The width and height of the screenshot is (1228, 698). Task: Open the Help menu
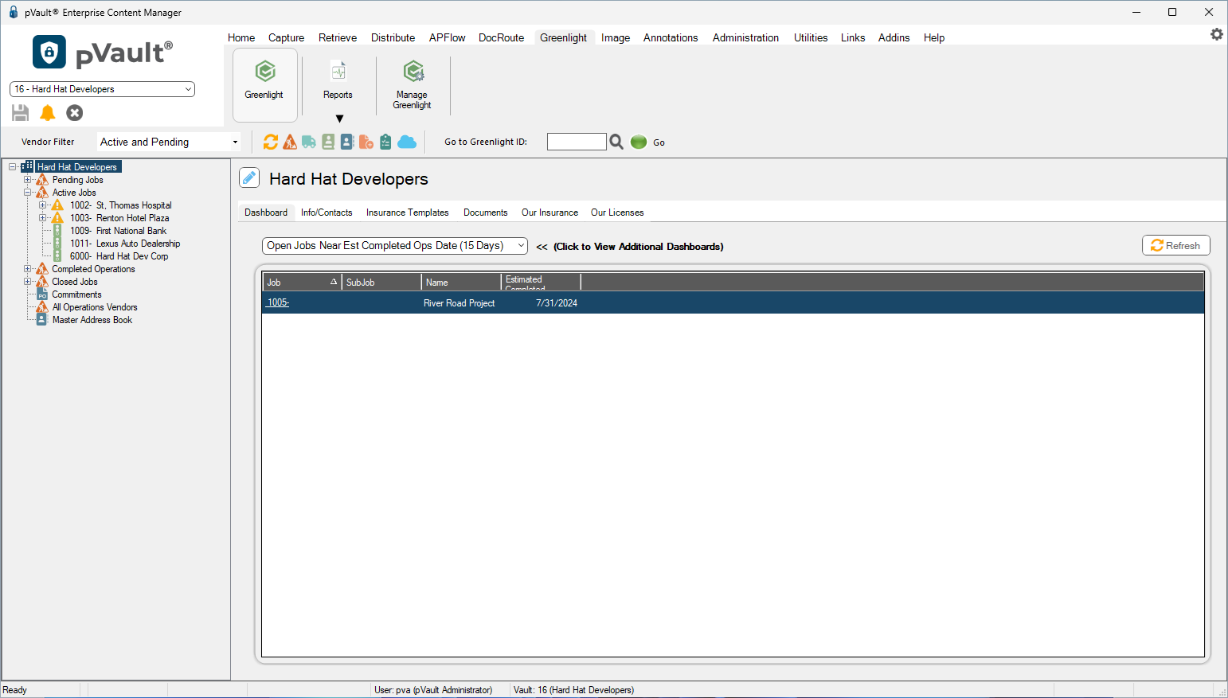[934, 37]
